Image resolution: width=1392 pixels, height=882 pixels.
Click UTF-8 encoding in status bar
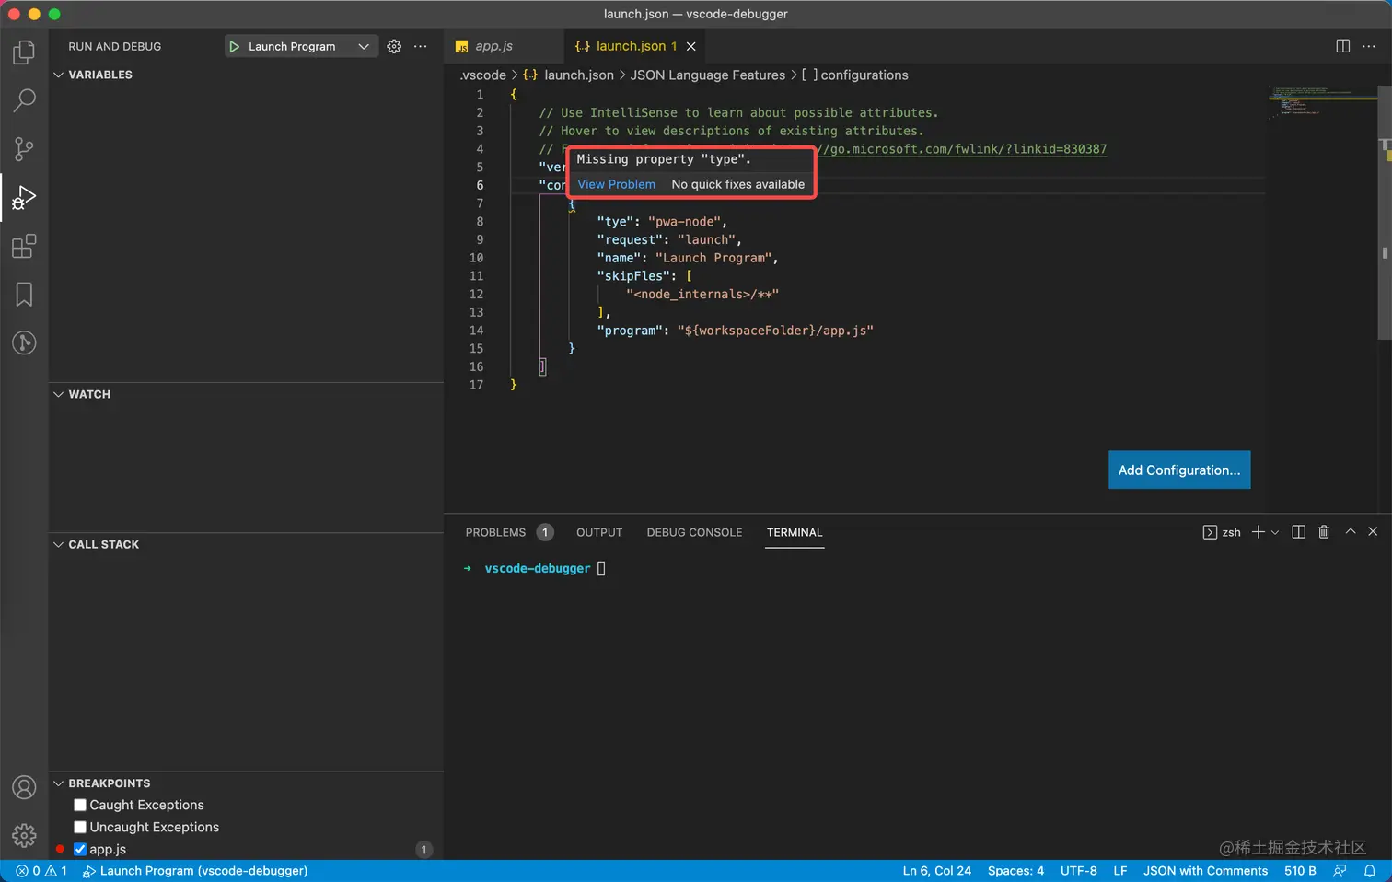pyautogui.click(x=1078, y=871)
